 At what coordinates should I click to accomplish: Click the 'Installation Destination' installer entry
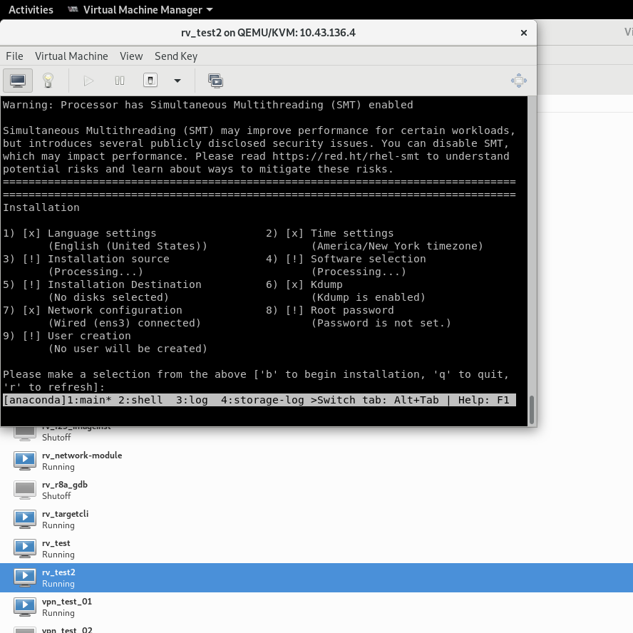coord(124,284)
